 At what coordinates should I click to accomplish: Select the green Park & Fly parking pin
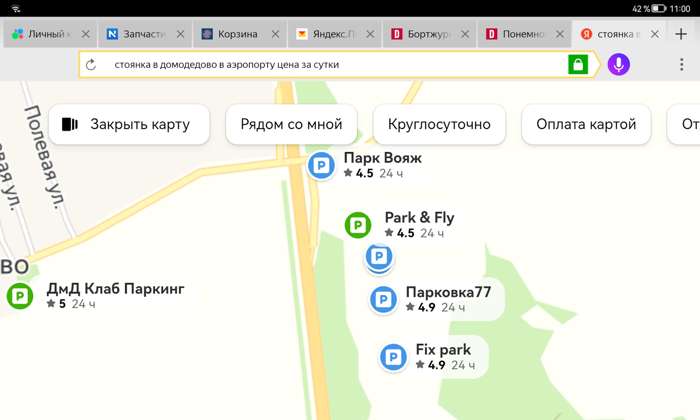[x=358, y=225]
